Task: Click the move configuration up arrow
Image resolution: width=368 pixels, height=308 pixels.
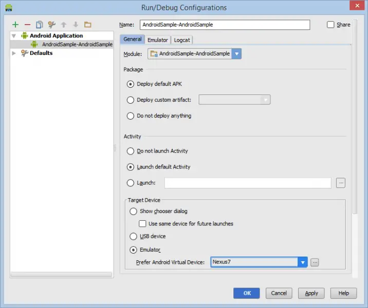Action: click(64, 25)
